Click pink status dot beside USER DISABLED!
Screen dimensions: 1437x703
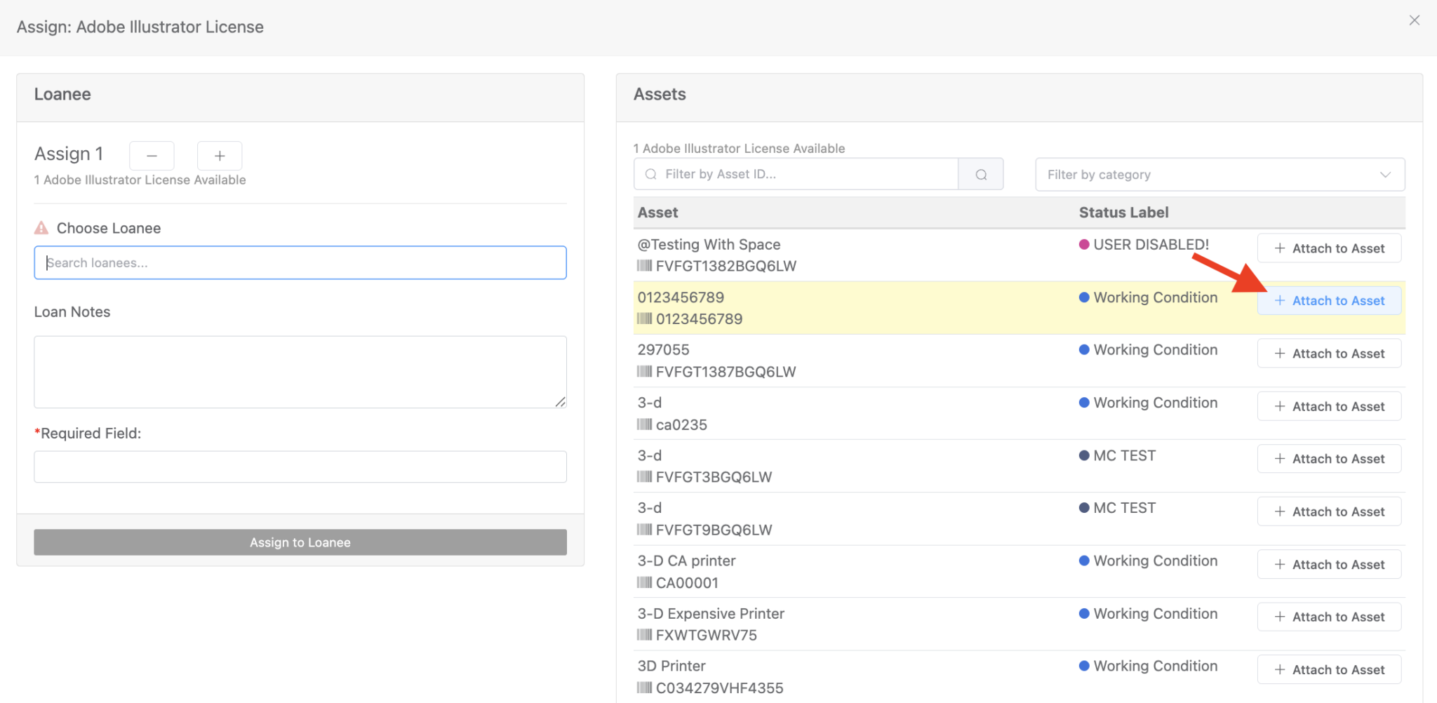click(1084, 244)
